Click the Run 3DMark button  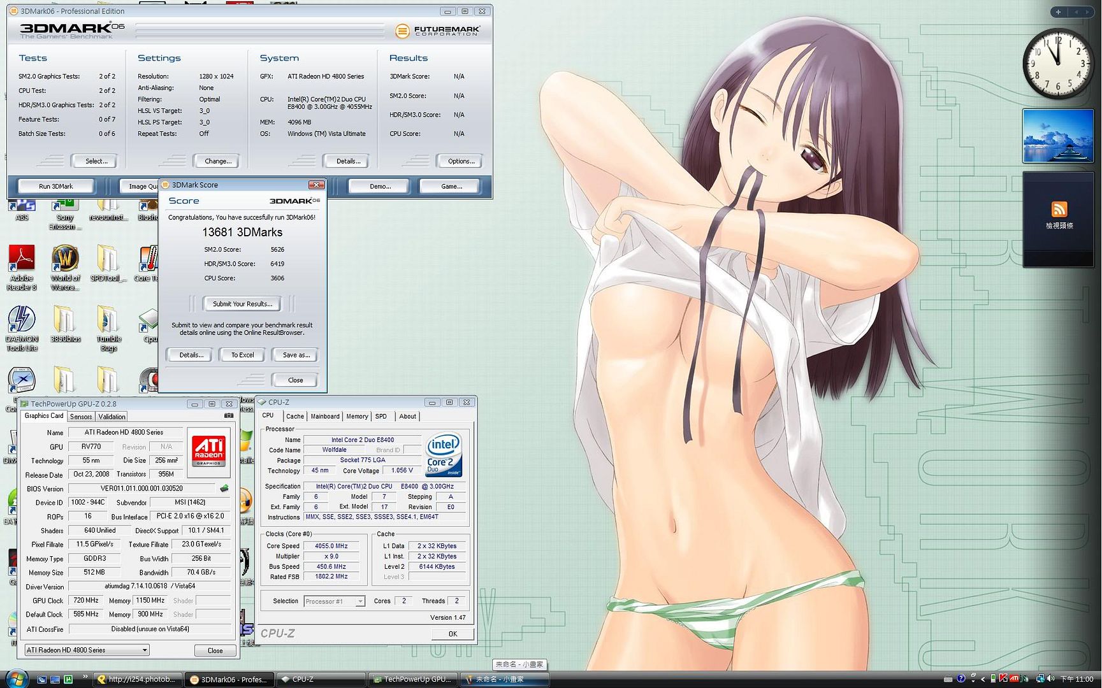(56, 186)
